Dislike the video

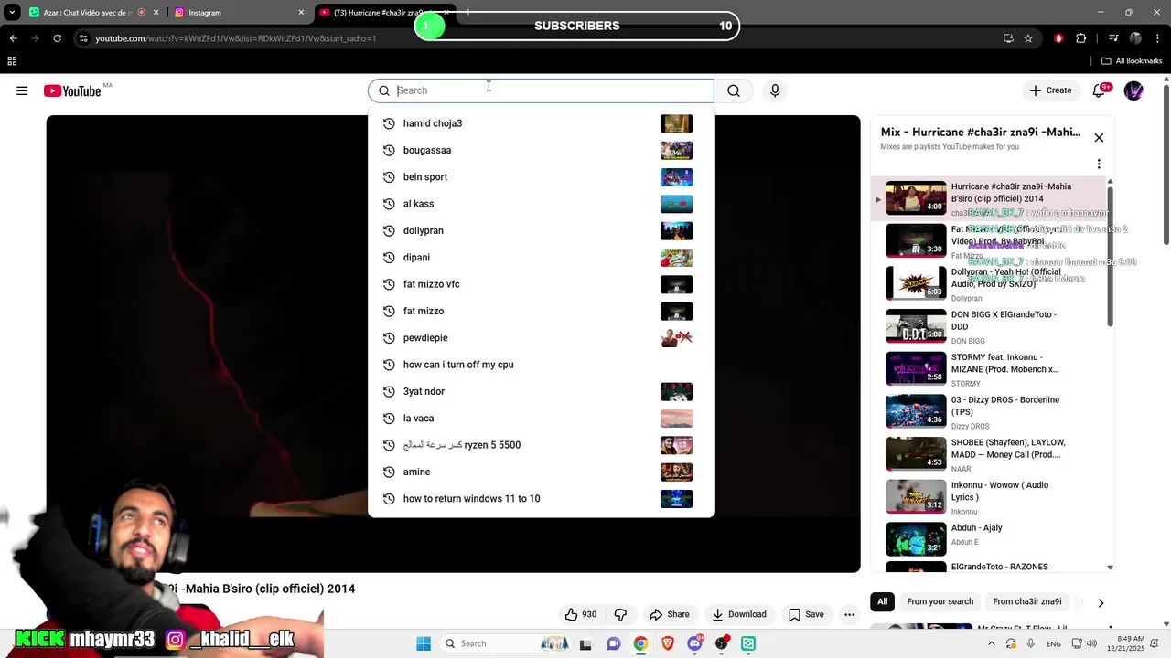(620, 614)
